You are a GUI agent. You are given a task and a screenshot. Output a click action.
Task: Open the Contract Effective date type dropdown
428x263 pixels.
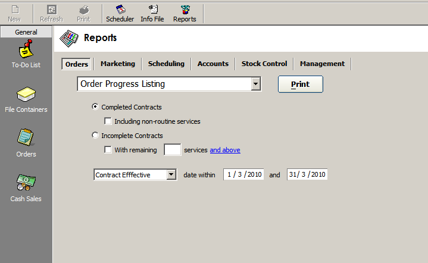tap(171, 174)
